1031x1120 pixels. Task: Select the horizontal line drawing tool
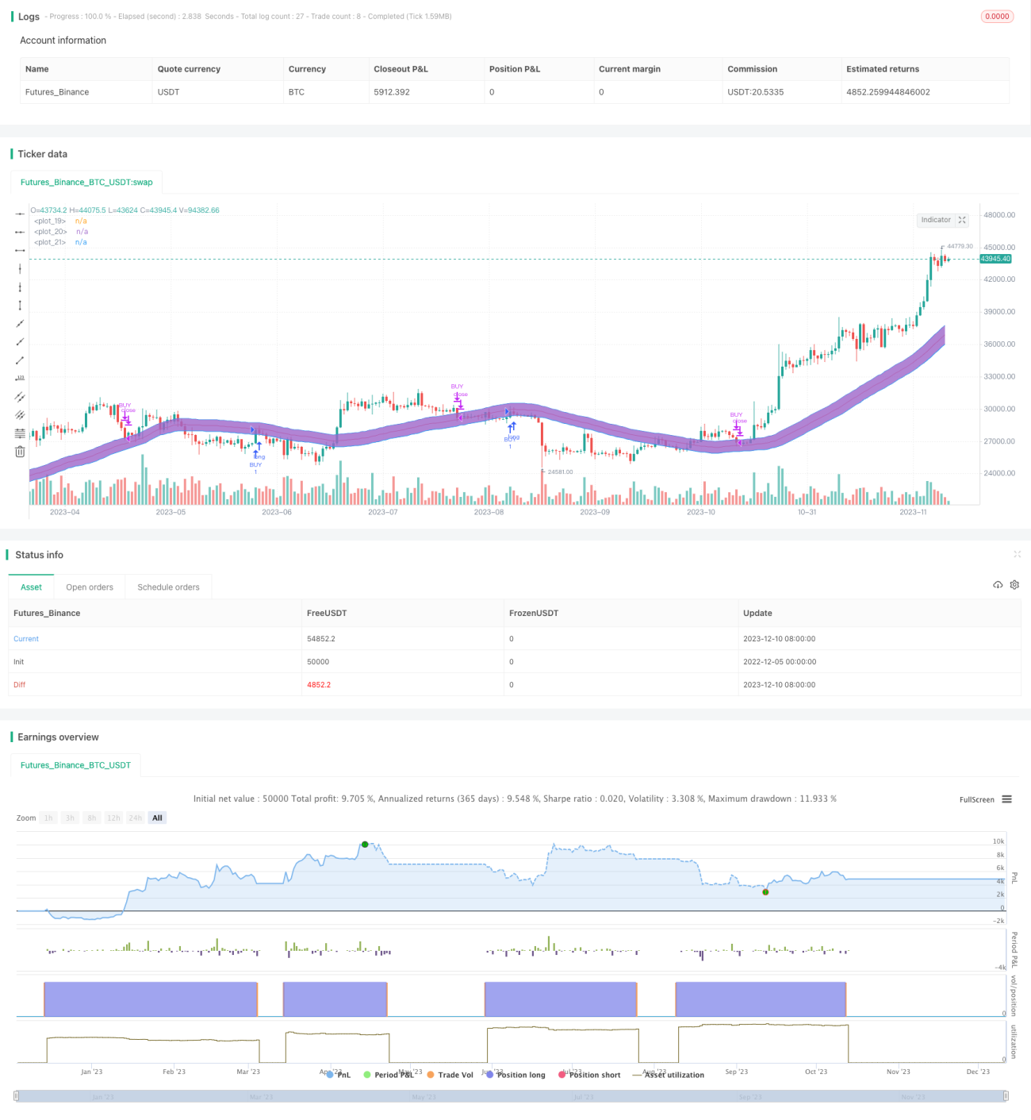point(20,214)
